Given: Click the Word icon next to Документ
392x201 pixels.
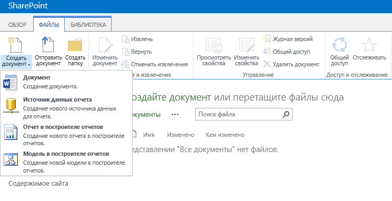Looking at the screenshot, I should 10,82.
